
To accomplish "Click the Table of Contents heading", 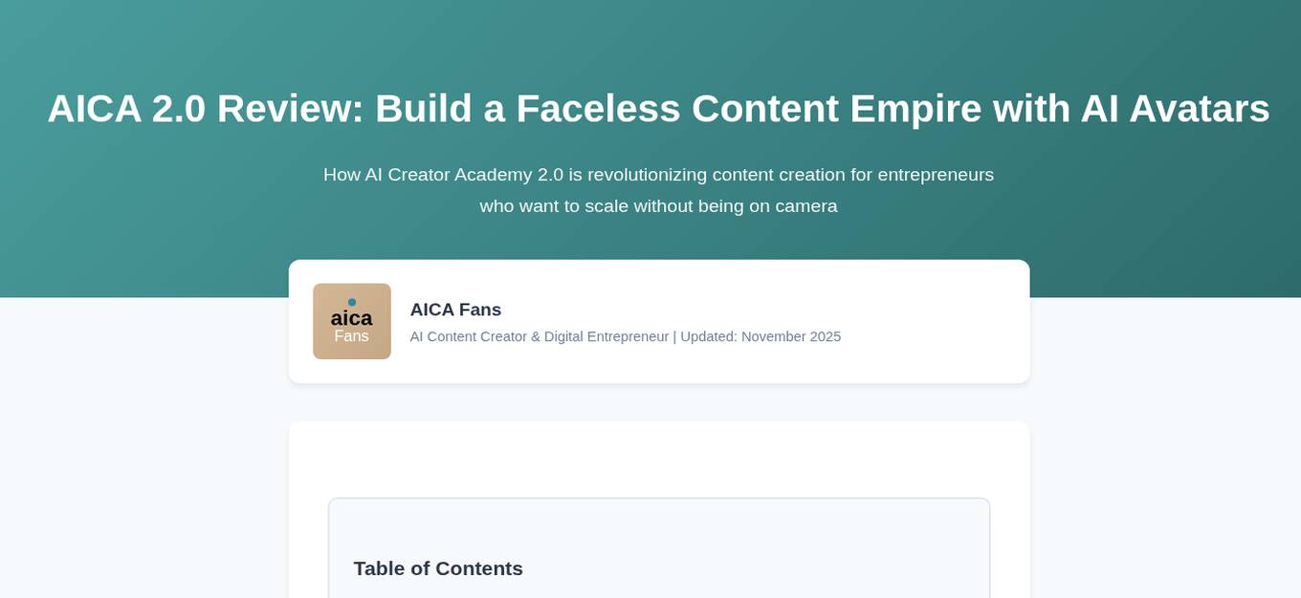I will coord(438,568).
